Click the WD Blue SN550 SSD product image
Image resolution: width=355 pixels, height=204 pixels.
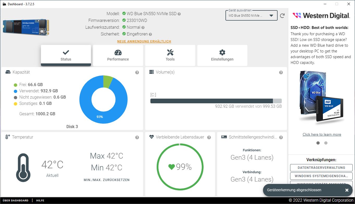[26, 27]
